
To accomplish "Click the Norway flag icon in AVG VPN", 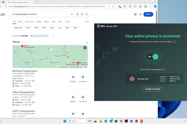I will pos(132,79).
